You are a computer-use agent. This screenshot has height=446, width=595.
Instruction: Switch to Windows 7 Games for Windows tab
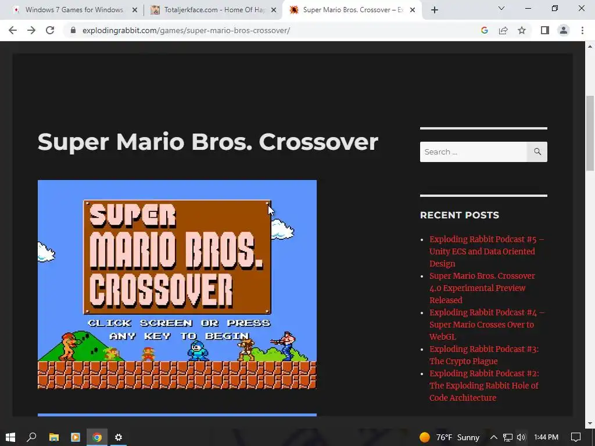(x=74, y=10)
